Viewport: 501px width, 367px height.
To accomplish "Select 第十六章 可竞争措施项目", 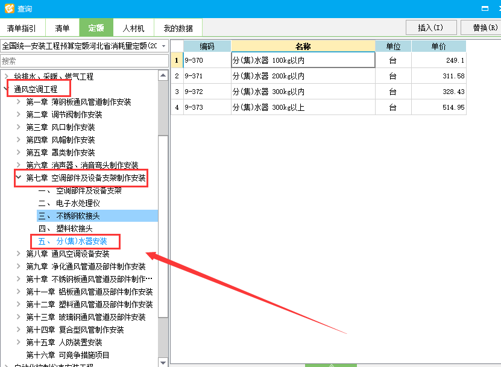I will (x=68, y=355).
